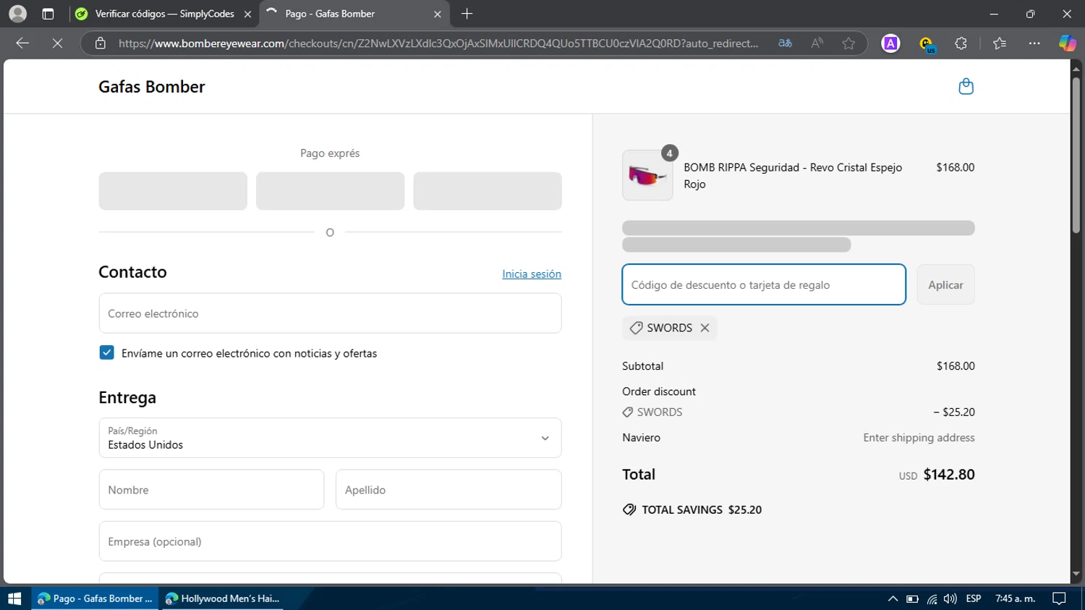Click the product price $168.00
This screenshot has width=1085, height=610.
point(955,167)
